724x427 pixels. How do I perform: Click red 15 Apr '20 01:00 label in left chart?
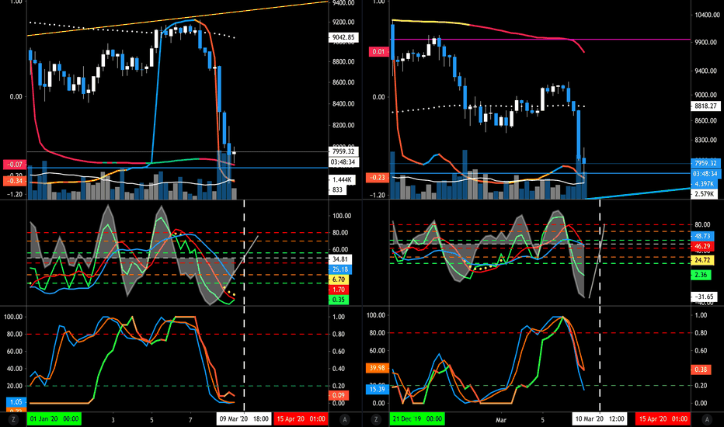pos(301,419)
